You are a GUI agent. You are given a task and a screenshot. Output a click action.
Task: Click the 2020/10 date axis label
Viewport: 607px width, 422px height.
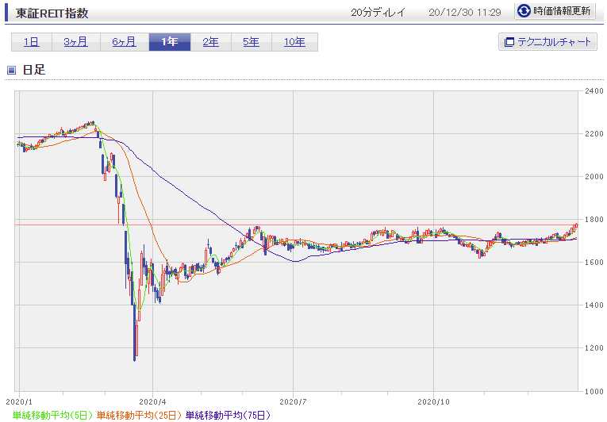tap(433, 402)
